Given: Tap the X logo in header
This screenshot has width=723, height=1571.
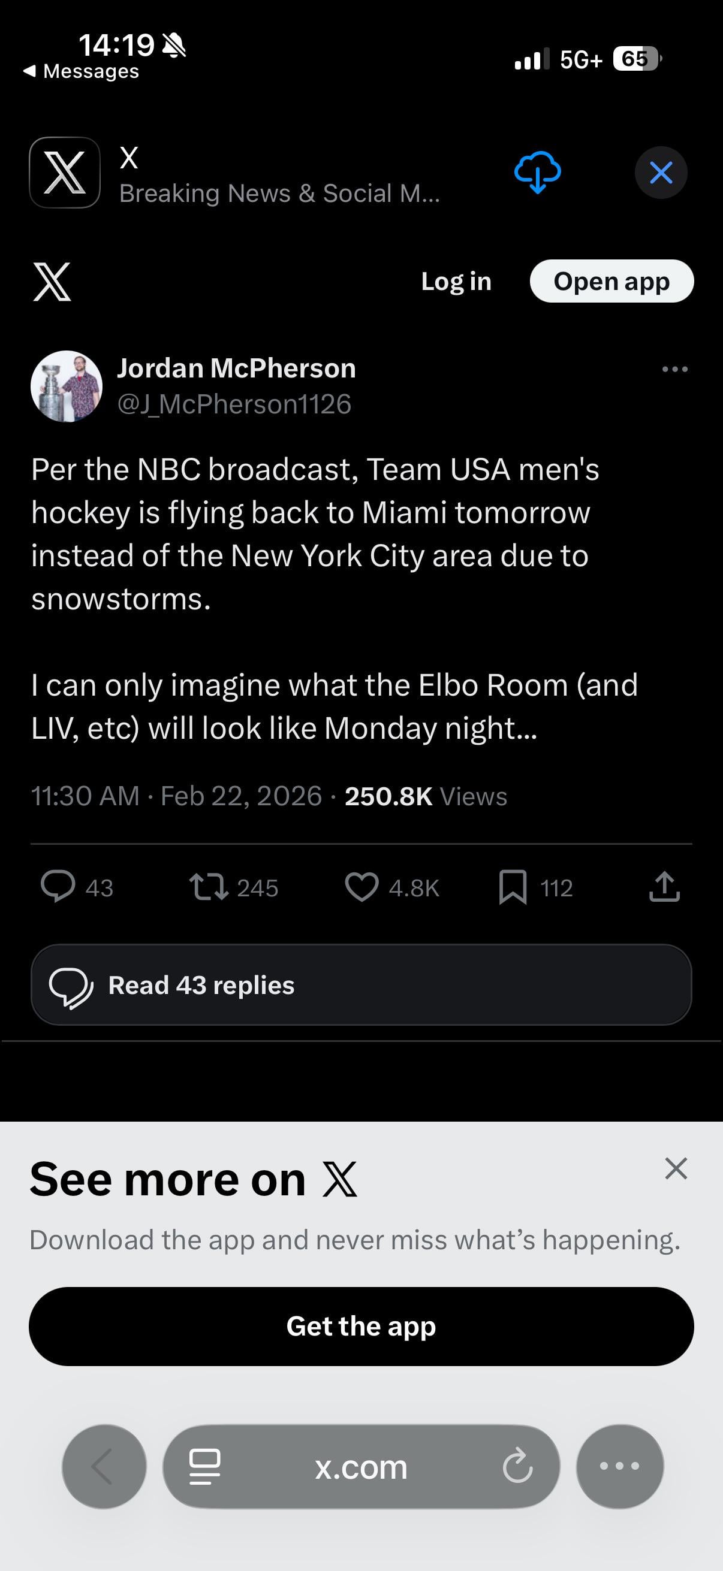Looking at the screenshot, I should (x=52, y=282).
